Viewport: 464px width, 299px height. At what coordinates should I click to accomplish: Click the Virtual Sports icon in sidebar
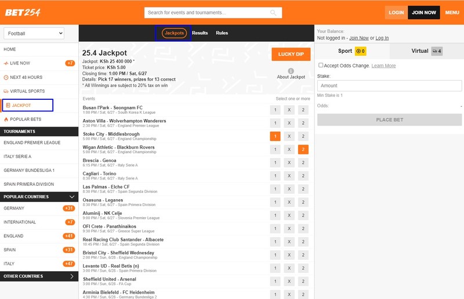coord(6,91)
